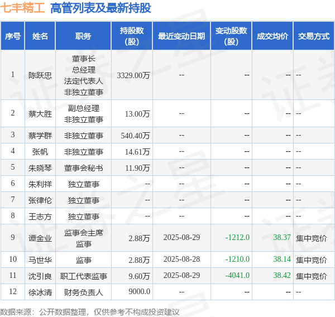Select the 职务 column header
This screenshot has height=317, width=335.
[x=83, y=36]
